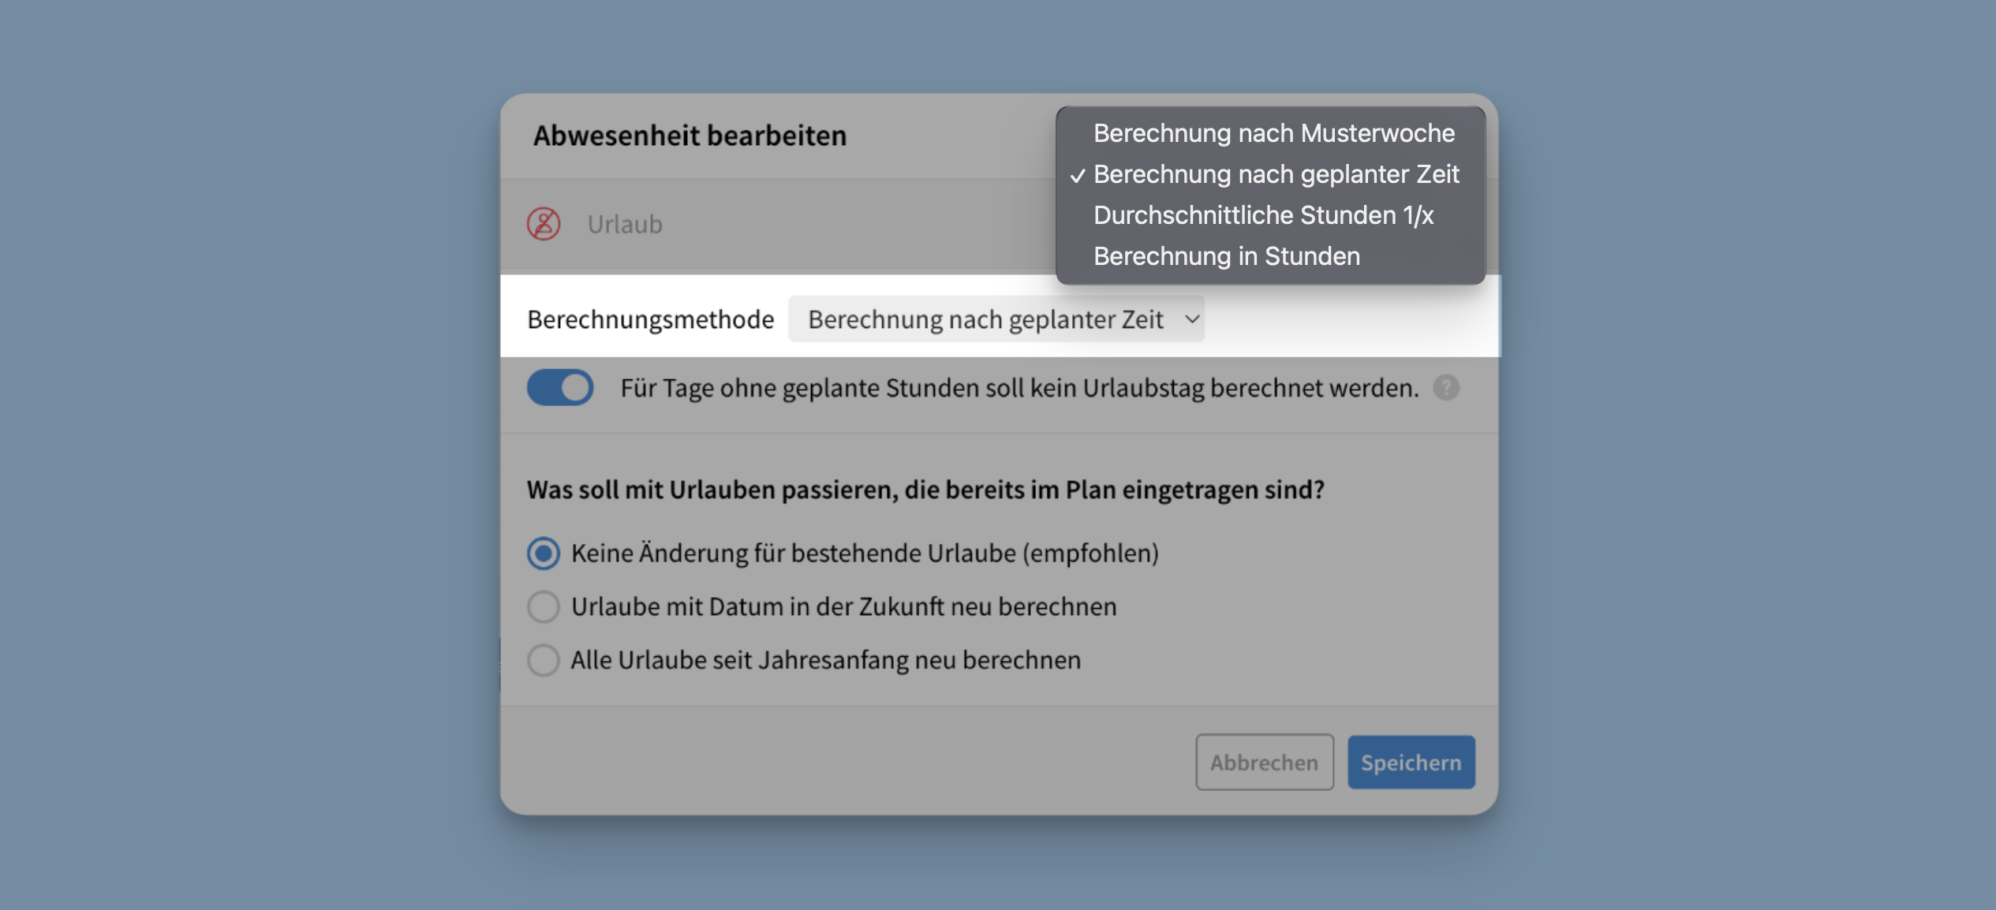Click the toggle description about Urlaubstag
Image resolution: width=1996 pixels, height=910 pixels.
click(1019, 388)
